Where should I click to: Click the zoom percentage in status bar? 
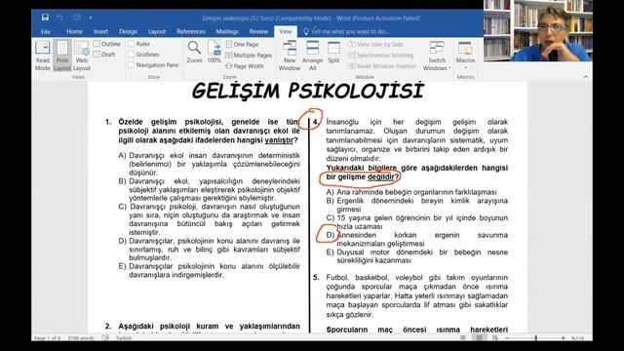pos(578,338)
